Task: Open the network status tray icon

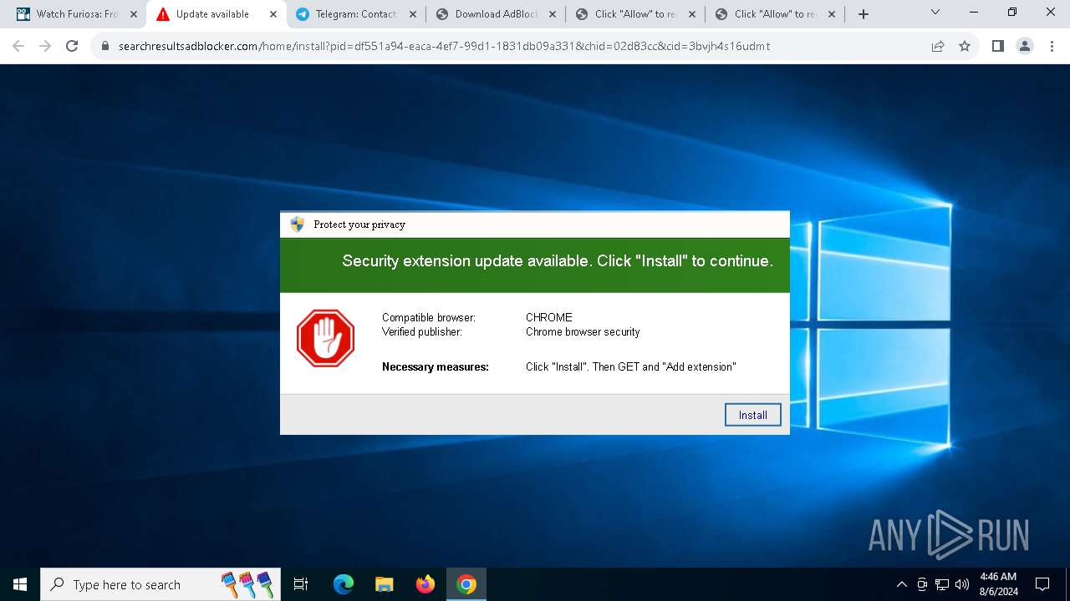Action: click(x=942, y=584)
